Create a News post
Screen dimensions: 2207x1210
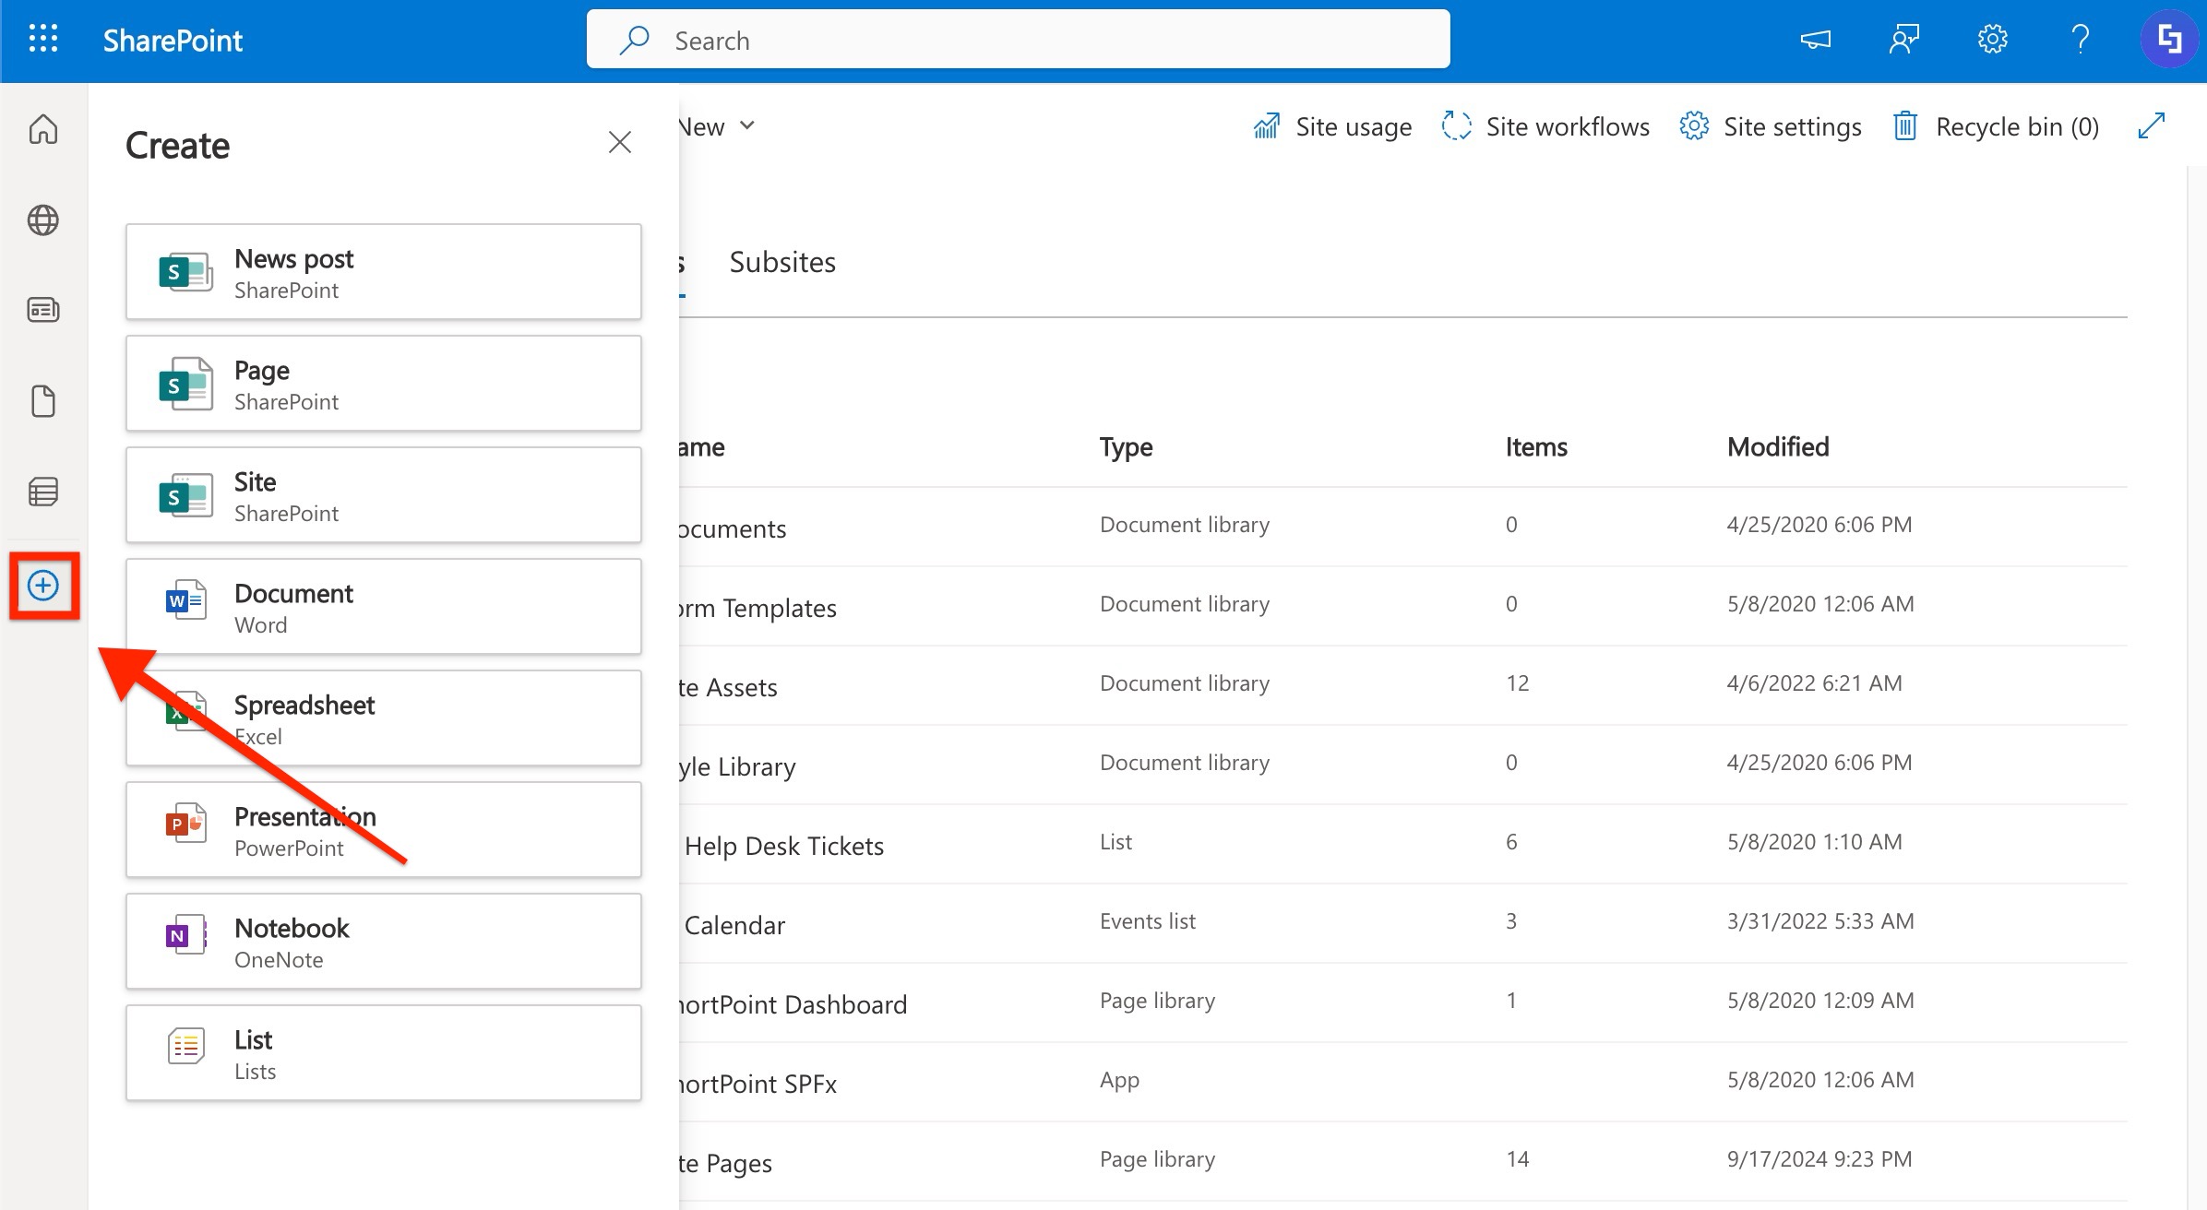tap(383, 272)
